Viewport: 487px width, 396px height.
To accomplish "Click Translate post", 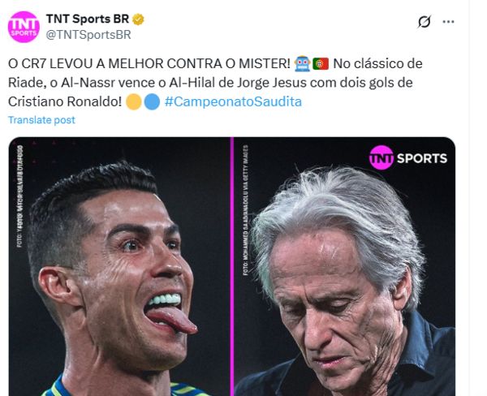I will (41, 120).
